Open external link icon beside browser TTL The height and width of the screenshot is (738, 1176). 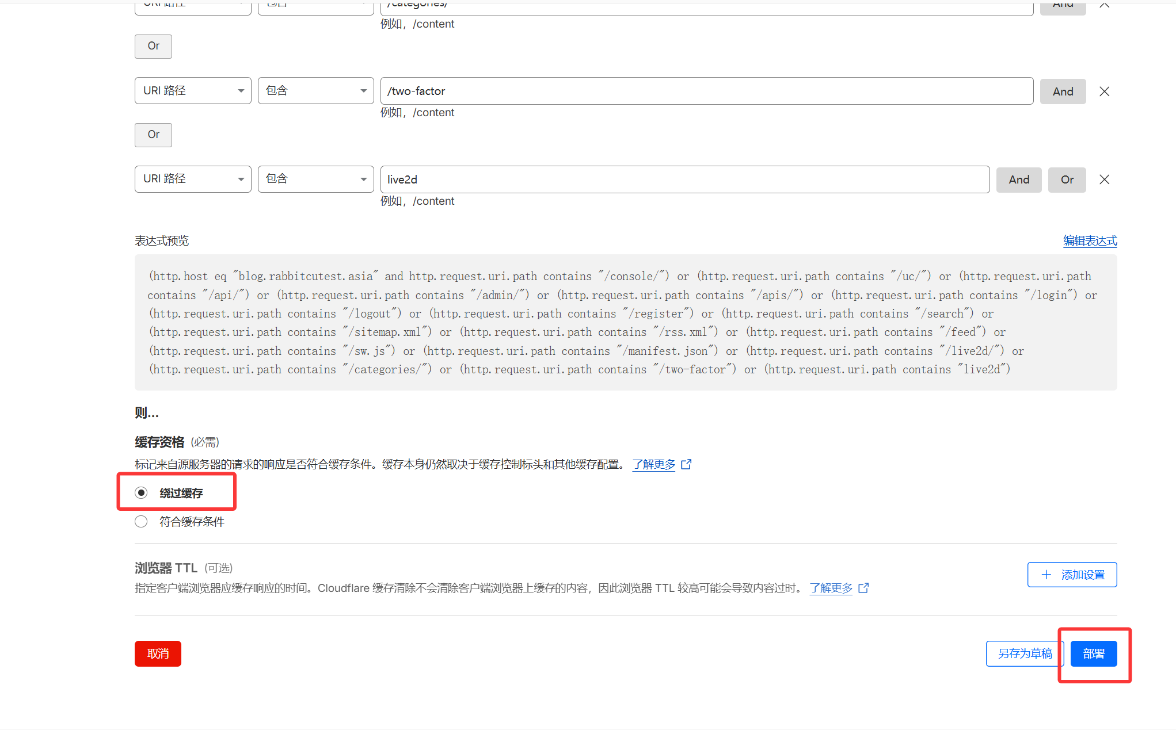pos(863,588)
